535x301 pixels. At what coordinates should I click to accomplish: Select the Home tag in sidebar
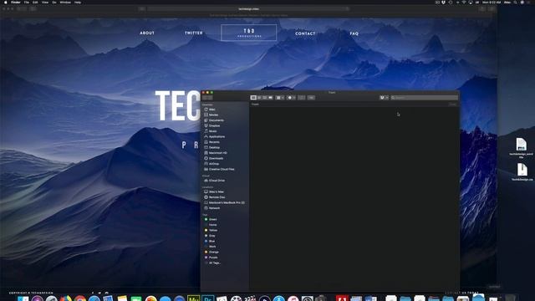click(x=211, y=225)
